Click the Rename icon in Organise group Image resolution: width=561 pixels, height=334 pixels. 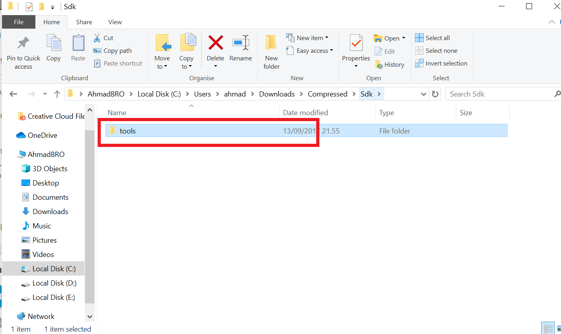point(240,43)
